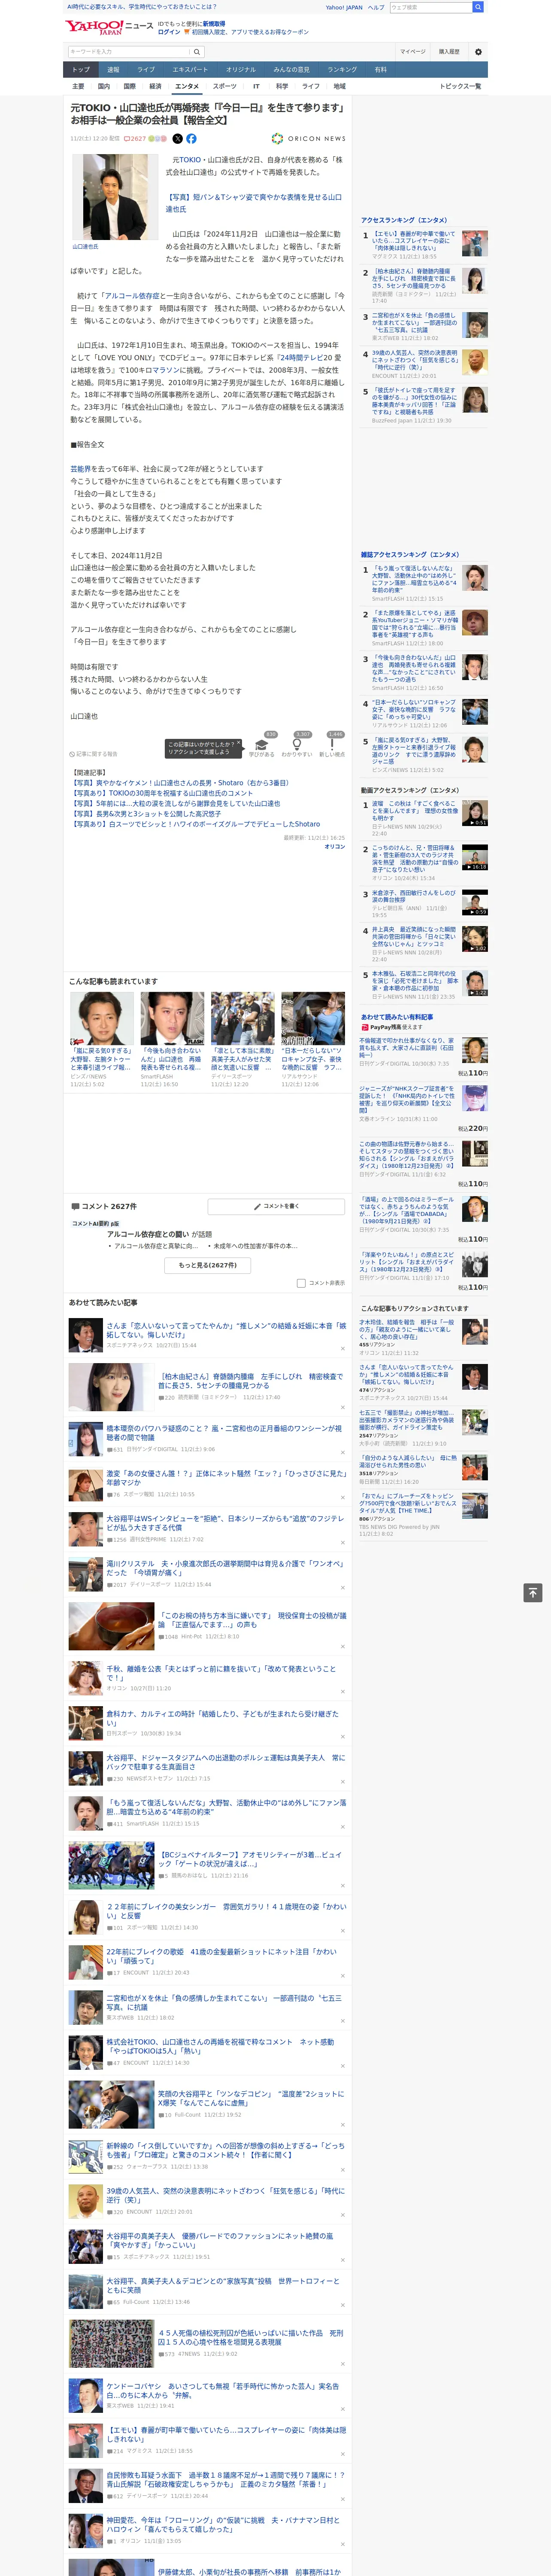Screen dimensions: 551x2576
Task: Open the 有料 tab
Action: pyautogui.click(x=380, y=70)
